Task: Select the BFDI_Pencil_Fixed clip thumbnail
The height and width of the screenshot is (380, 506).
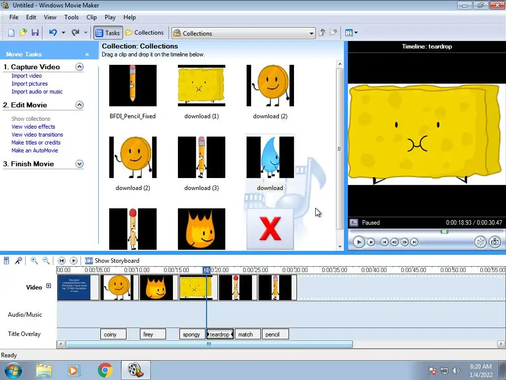Action: (132, 85)
